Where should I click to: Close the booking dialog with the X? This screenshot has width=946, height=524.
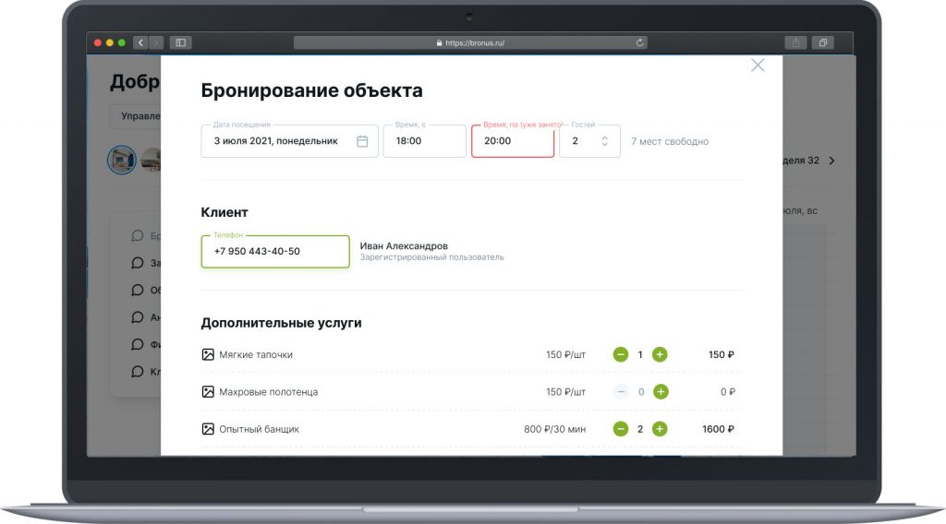tap(758, 65)
